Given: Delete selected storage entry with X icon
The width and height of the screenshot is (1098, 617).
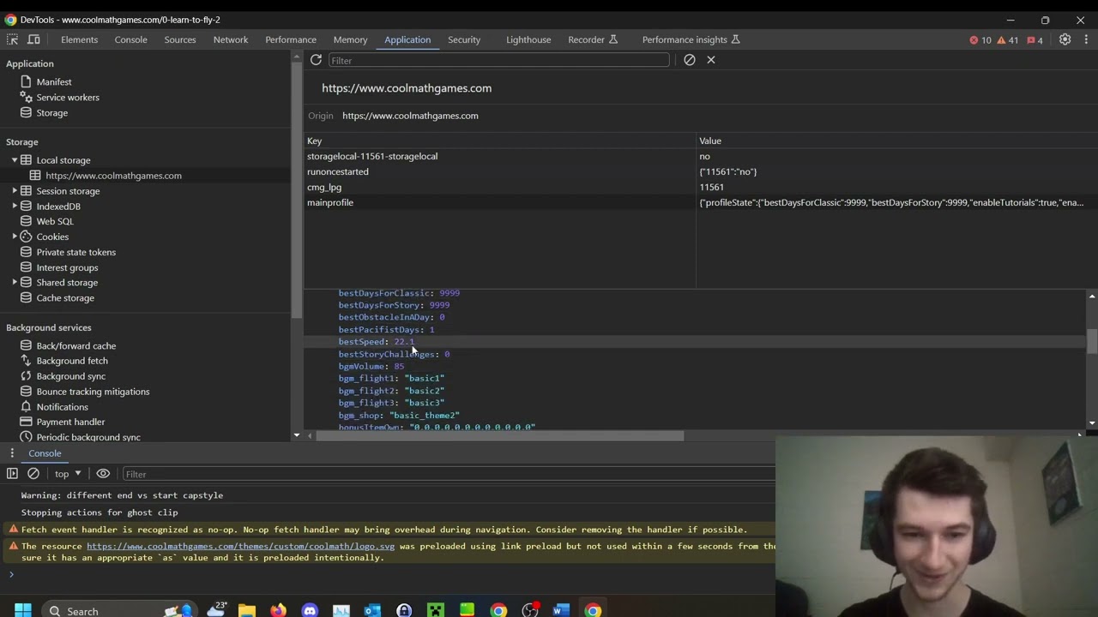Looking at the screenshot, I should click(x=711, y=60).
